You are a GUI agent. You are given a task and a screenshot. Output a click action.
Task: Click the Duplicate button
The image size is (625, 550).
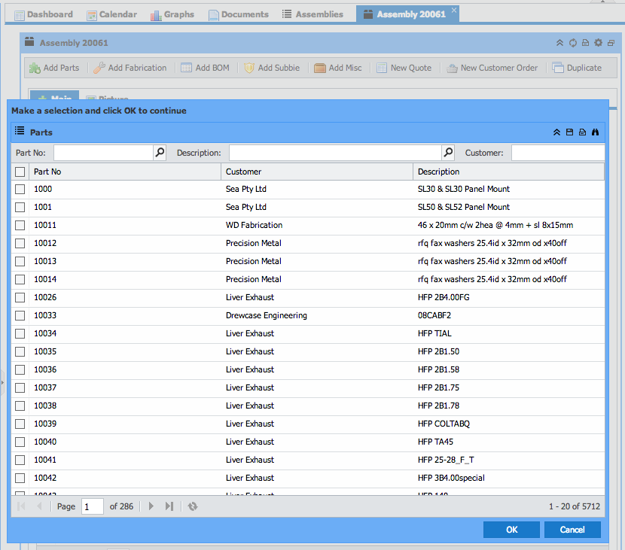pos(577,68)
